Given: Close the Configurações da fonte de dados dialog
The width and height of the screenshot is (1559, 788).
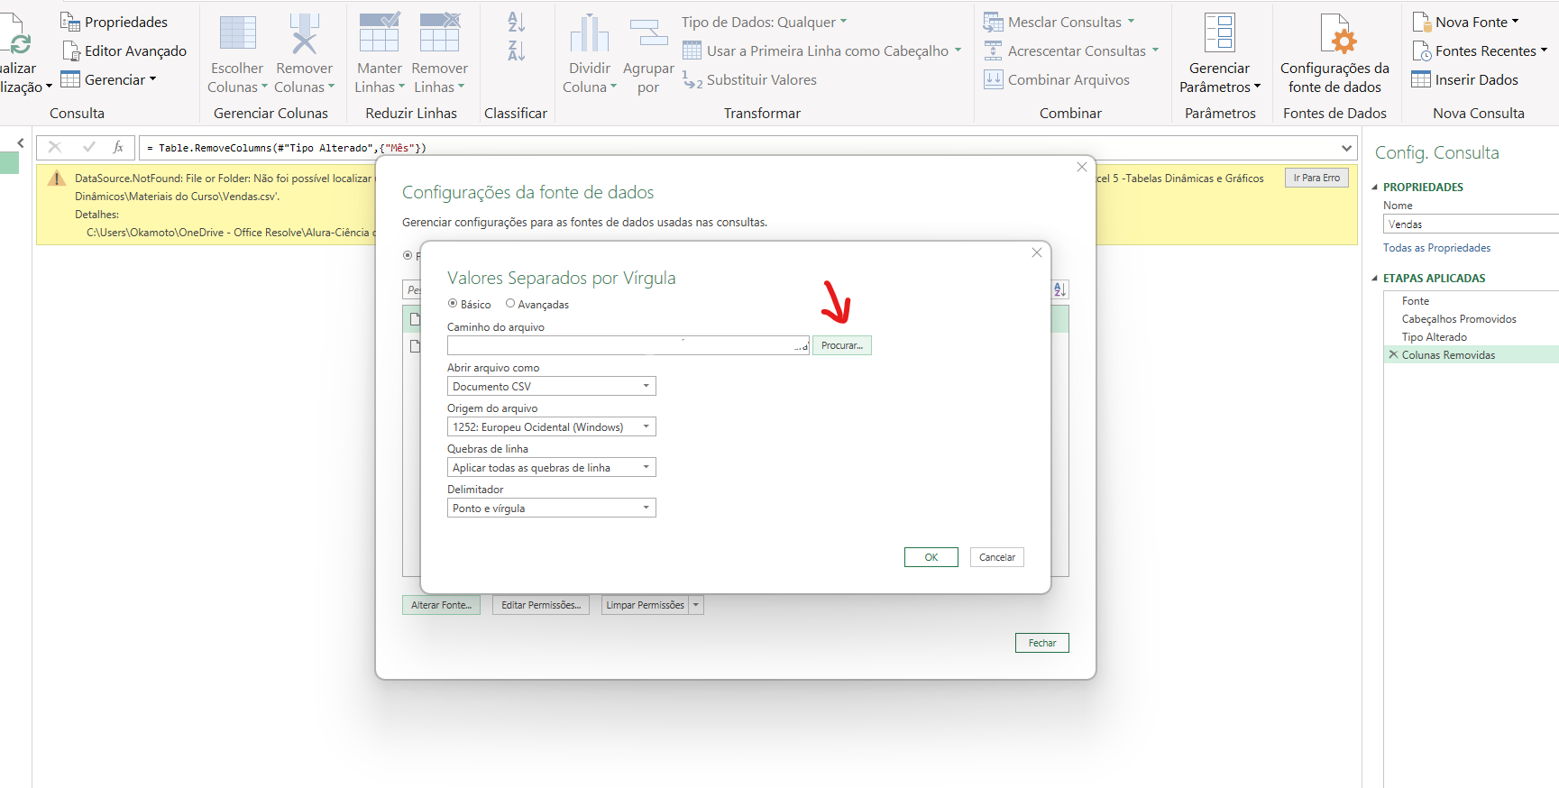Looking at the screenshot, I should pyautogui.click(x=1082, y=167).
